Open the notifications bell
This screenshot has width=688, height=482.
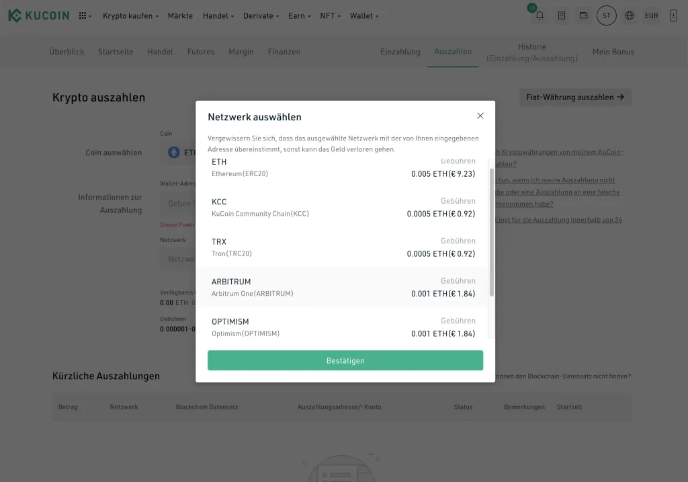pos(540,15)
